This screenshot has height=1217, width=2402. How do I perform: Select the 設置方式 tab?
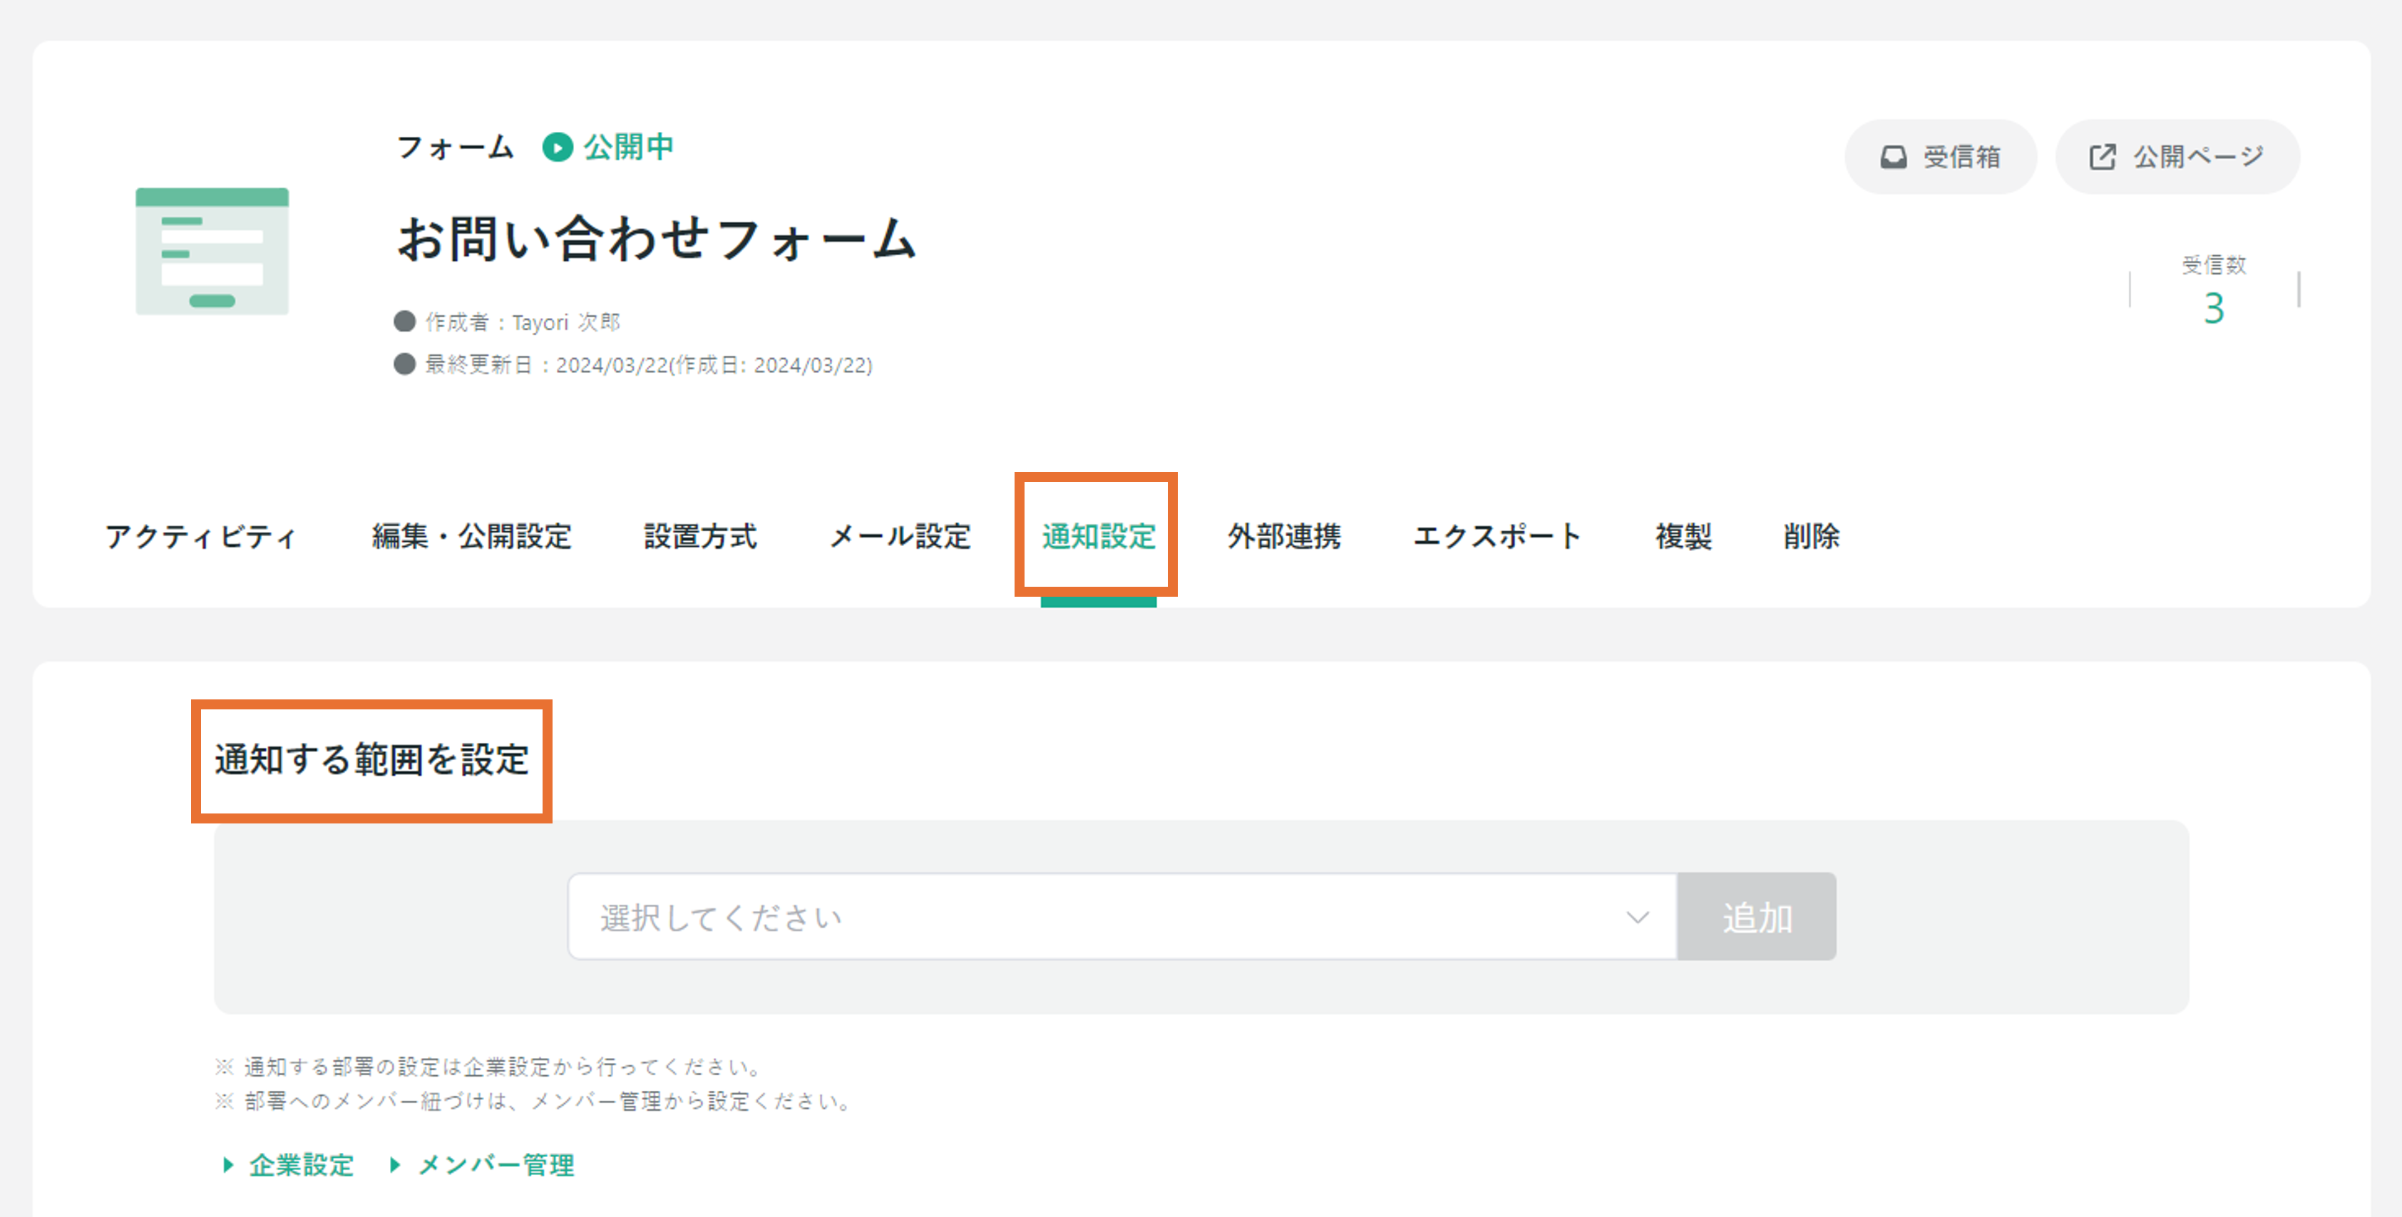(700, 536)
